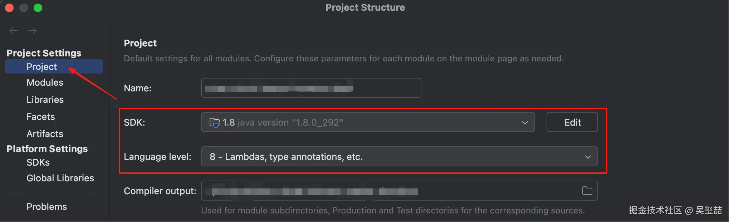Open SDKs under Platform Settings
This screenshot has height=222, width=729.
(38, 162)
